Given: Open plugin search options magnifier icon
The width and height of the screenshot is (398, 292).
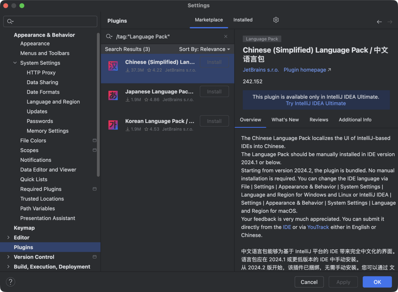Looking at the screenshot, I should click(109, 37).
